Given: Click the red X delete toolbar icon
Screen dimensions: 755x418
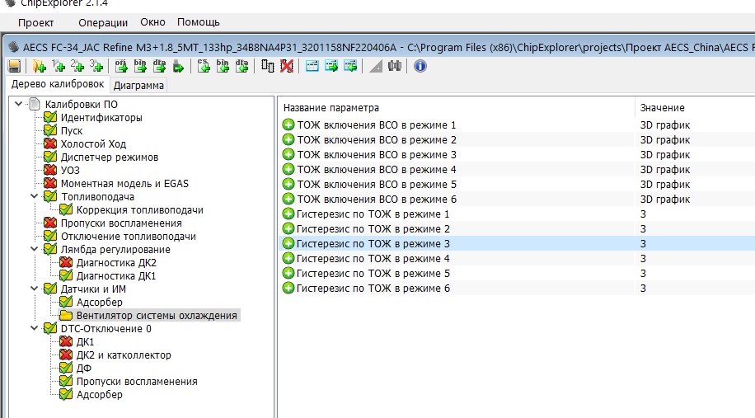Looking at the screenshot, I should tap(286, 66).
